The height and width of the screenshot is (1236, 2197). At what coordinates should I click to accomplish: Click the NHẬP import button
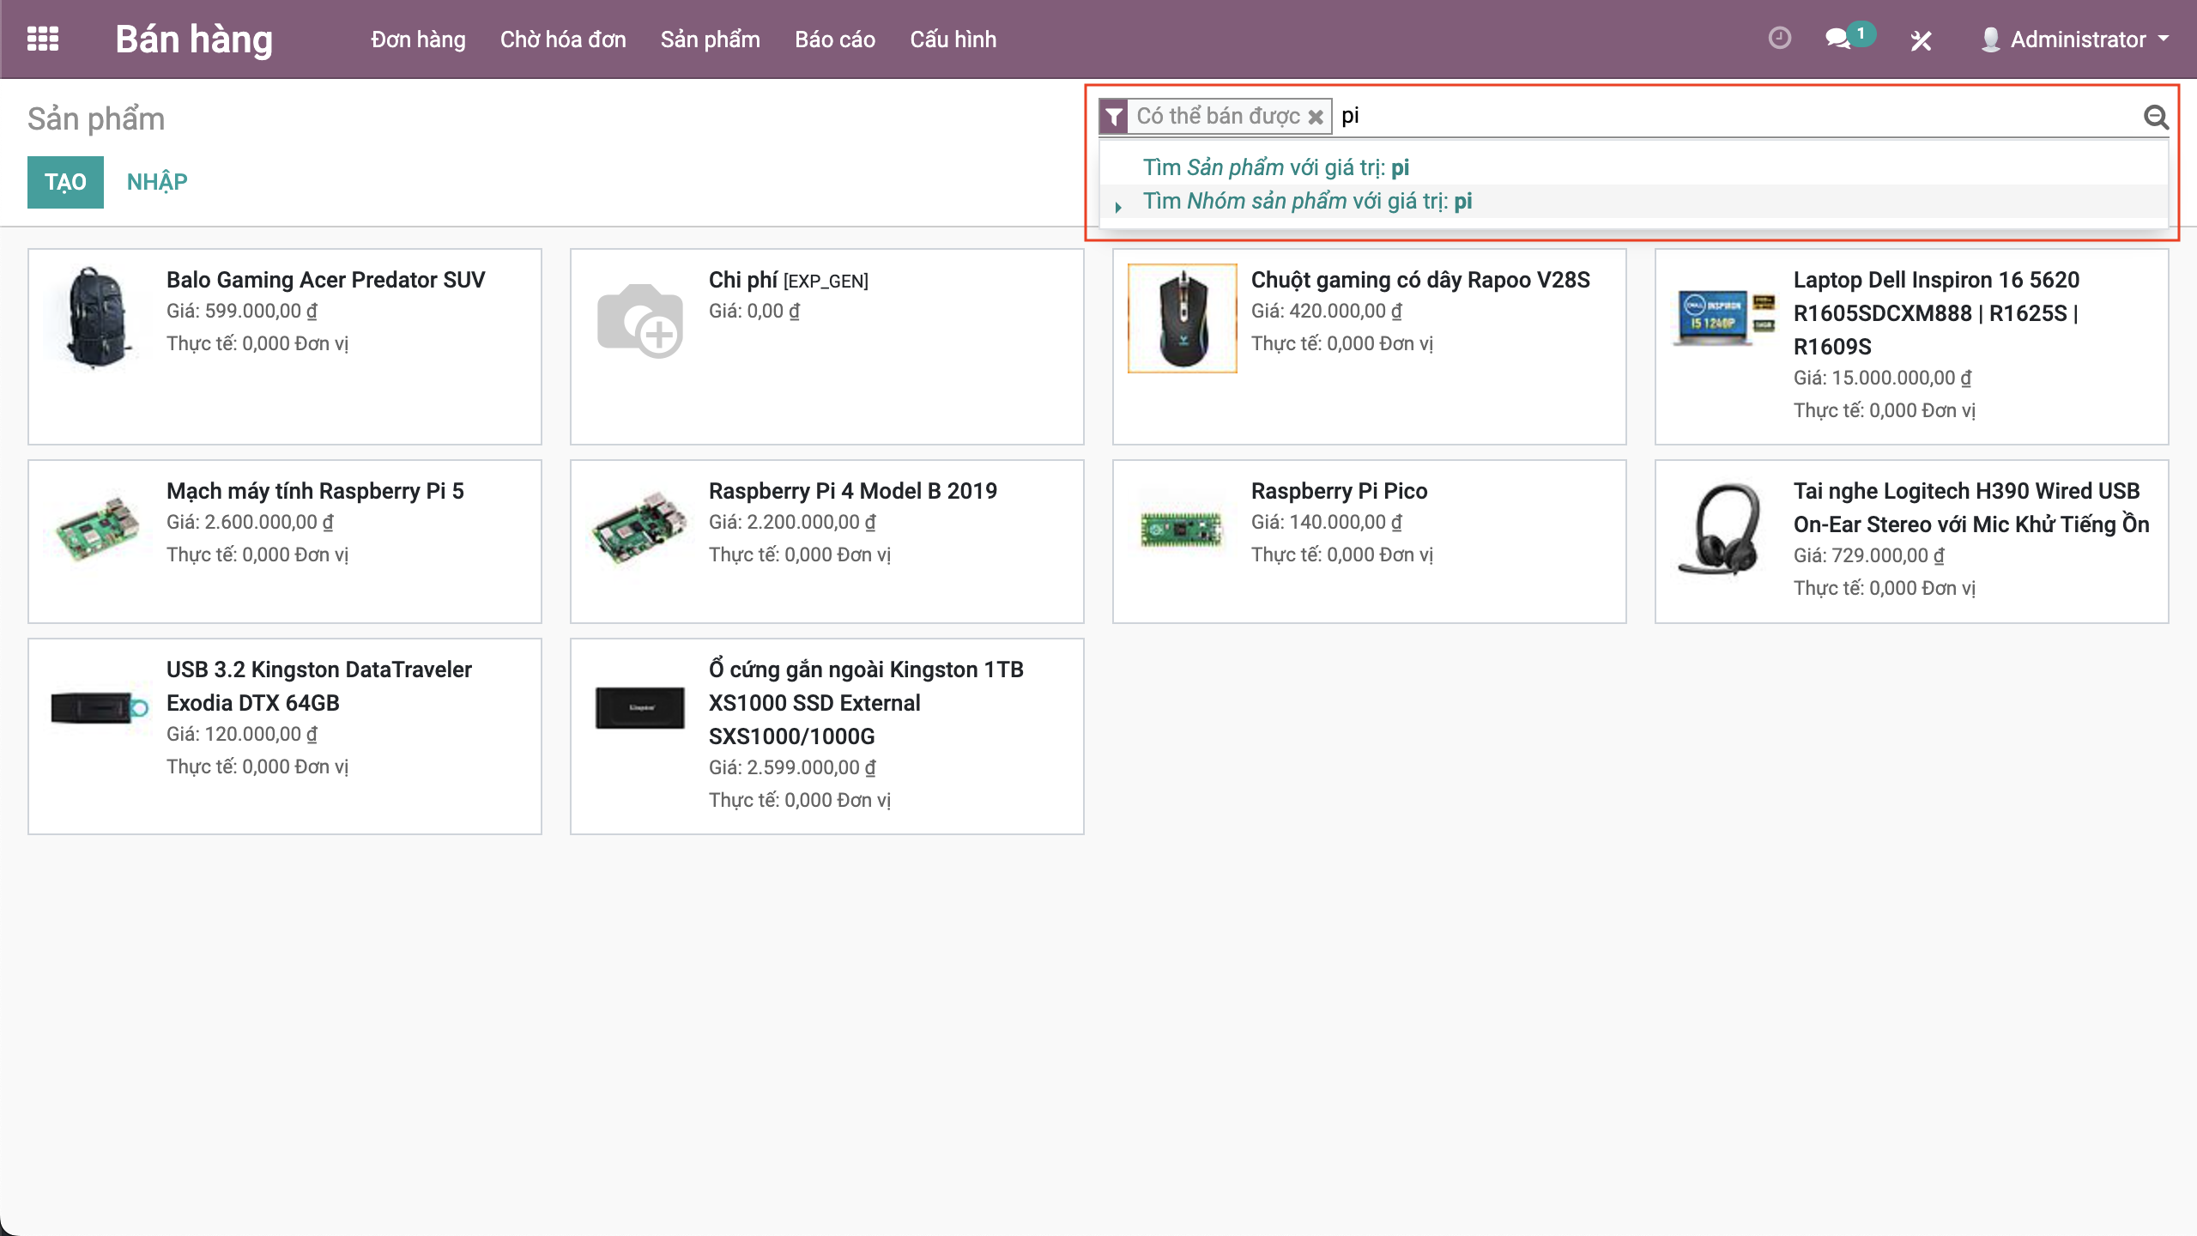click(157, 182)
